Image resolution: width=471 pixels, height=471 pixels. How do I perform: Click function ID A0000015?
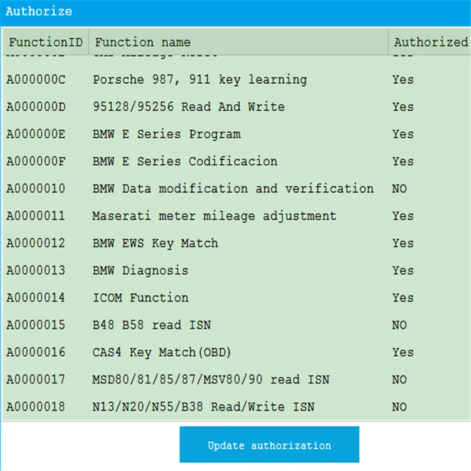(x=36, y=325)
